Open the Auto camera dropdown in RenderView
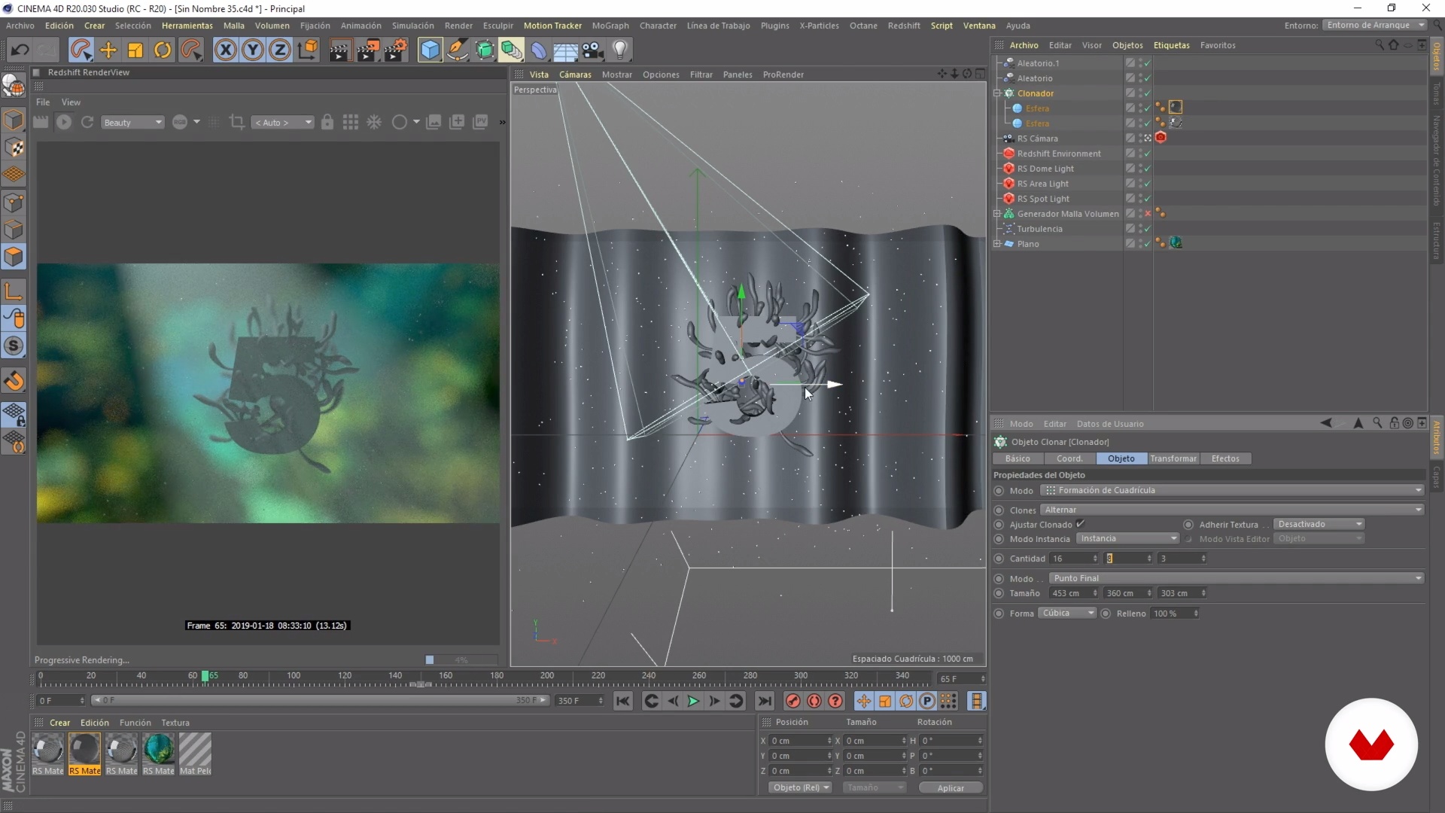Image resolution: width=1445 pixels, height=813 pixels. (283, 122)
